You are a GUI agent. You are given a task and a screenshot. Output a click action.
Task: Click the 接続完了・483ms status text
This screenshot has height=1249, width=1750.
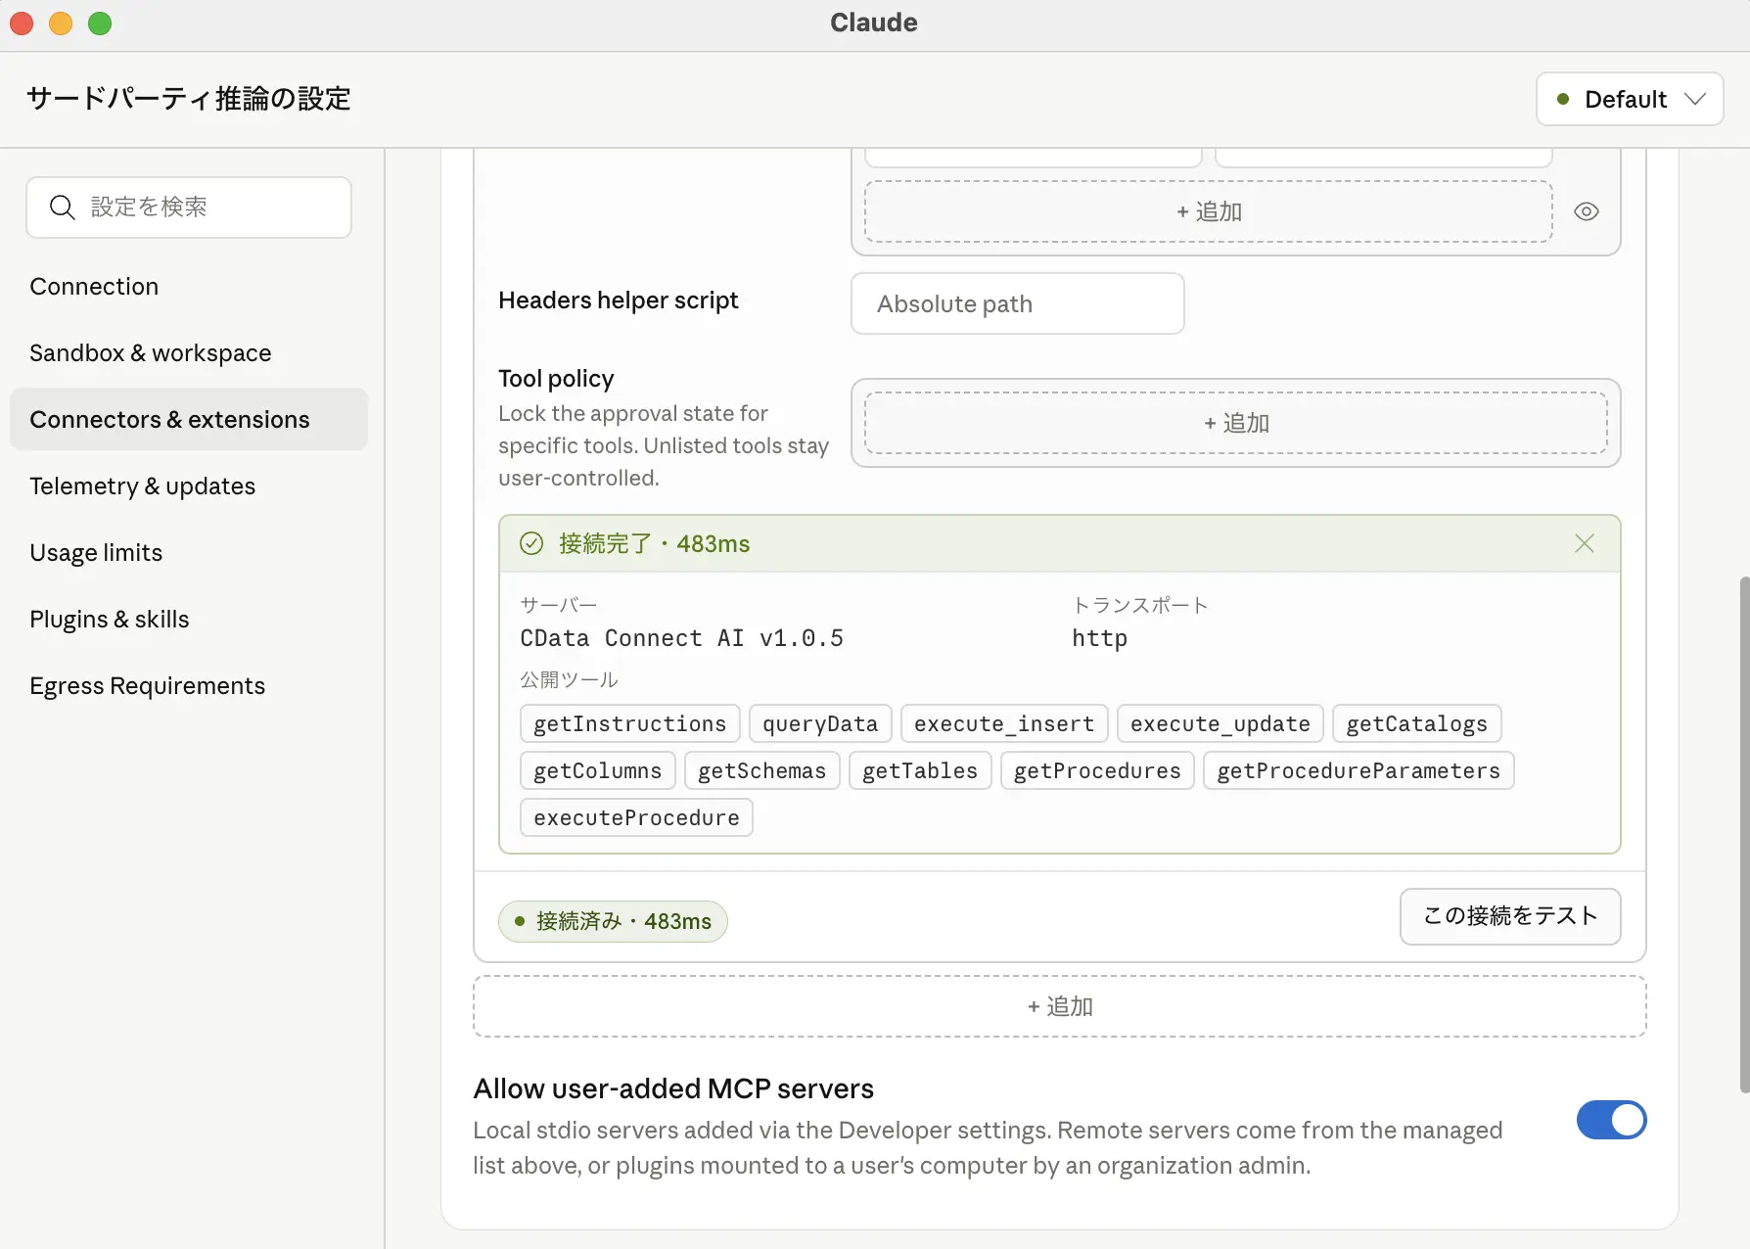click(x=654, y=543)
